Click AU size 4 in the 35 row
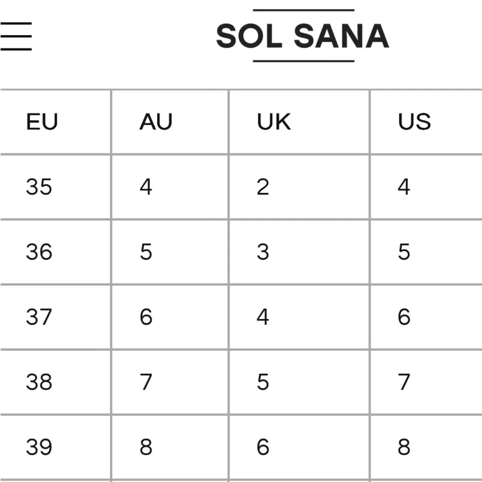Image resolution: width=482 pixels, height=482 pixels. point(146,187)
